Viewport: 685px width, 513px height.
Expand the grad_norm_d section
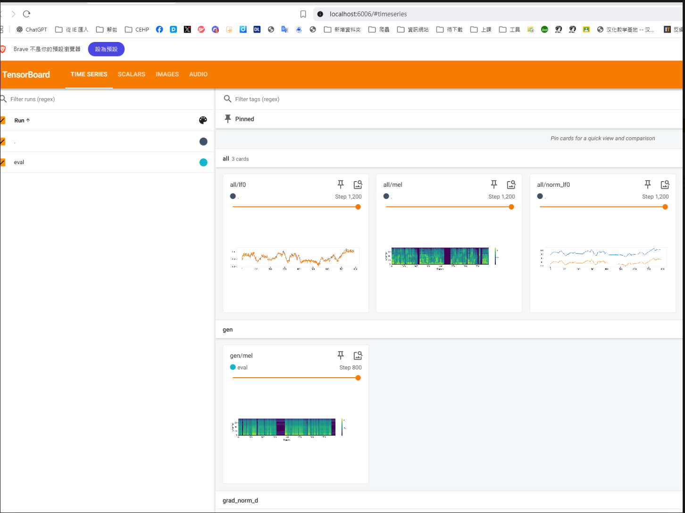[x=240, y=500]
